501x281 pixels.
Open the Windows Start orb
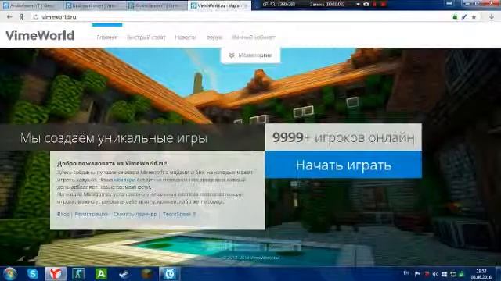pos(10,274)
